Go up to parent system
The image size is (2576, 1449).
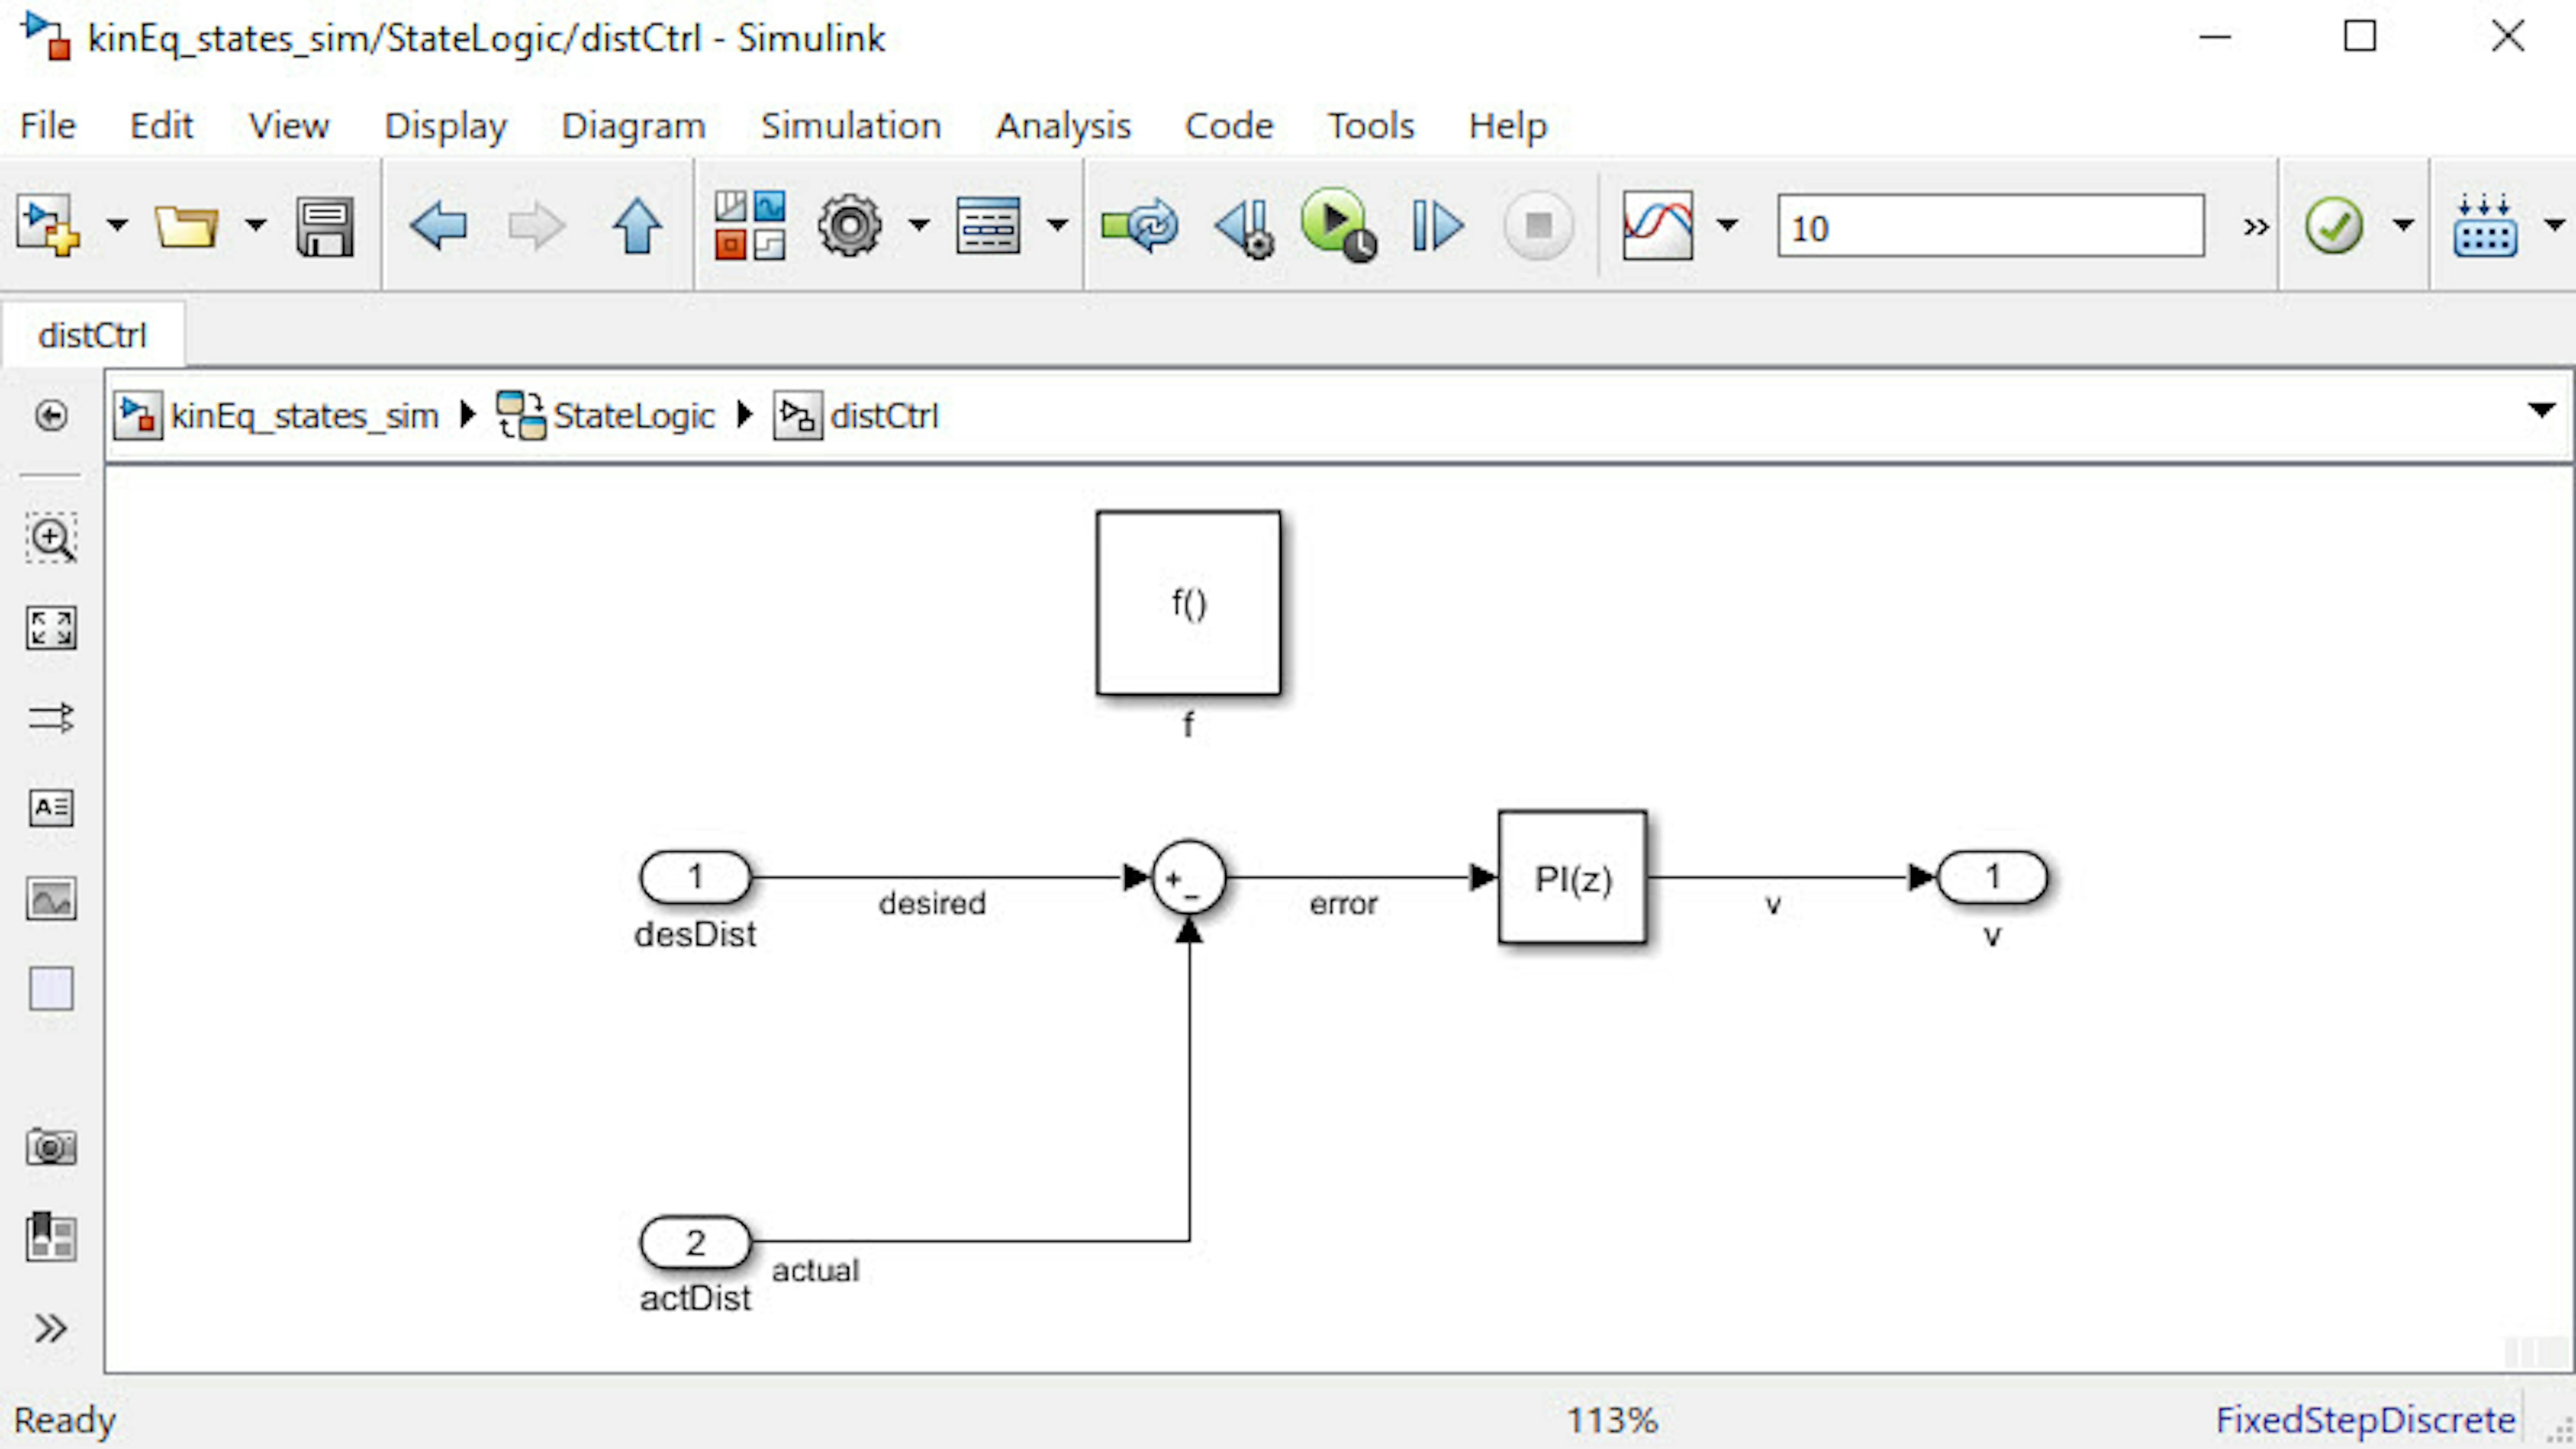tap(637, 226)
